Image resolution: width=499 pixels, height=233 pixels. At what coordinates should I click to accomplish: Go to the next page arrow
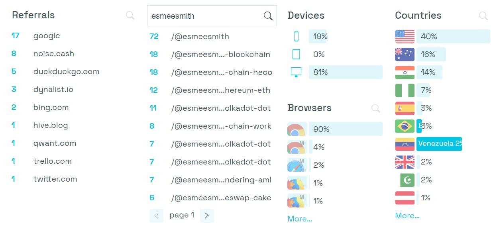coord(207,215)
